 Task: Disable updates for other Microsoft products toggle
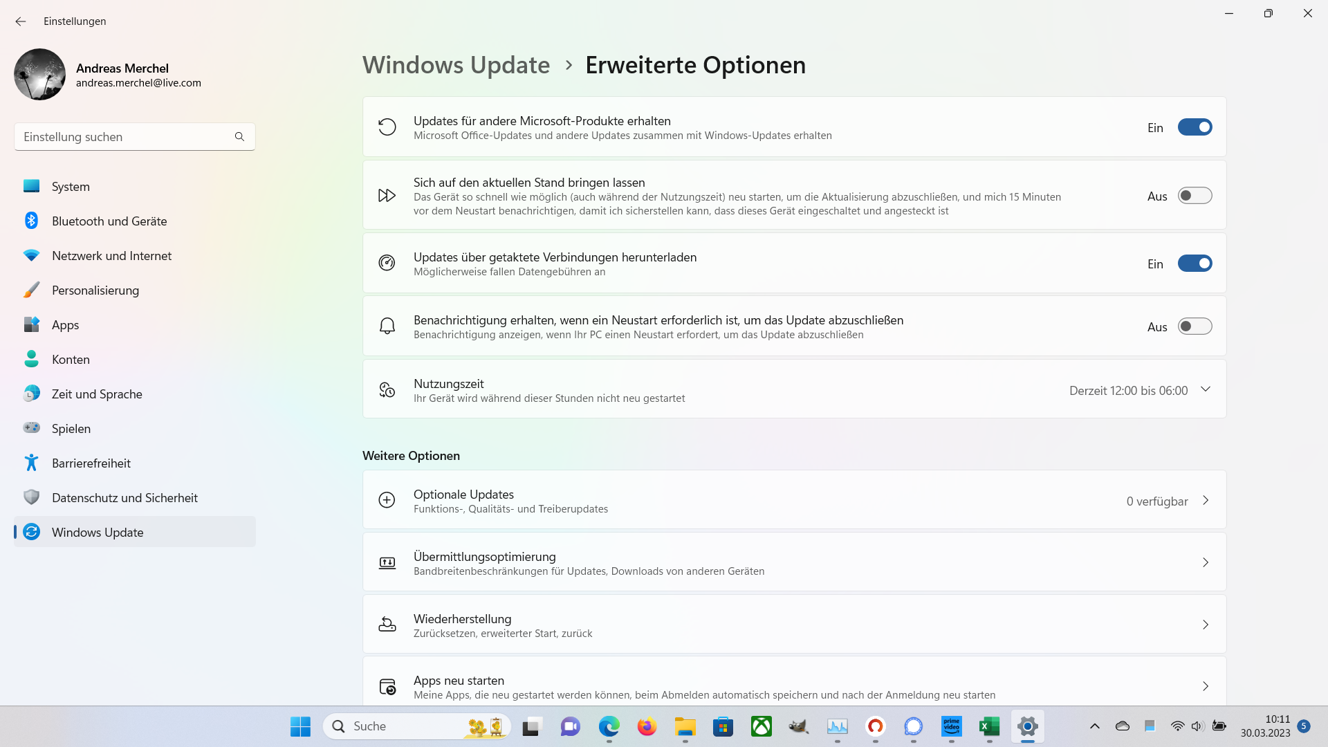[1195, 127]
